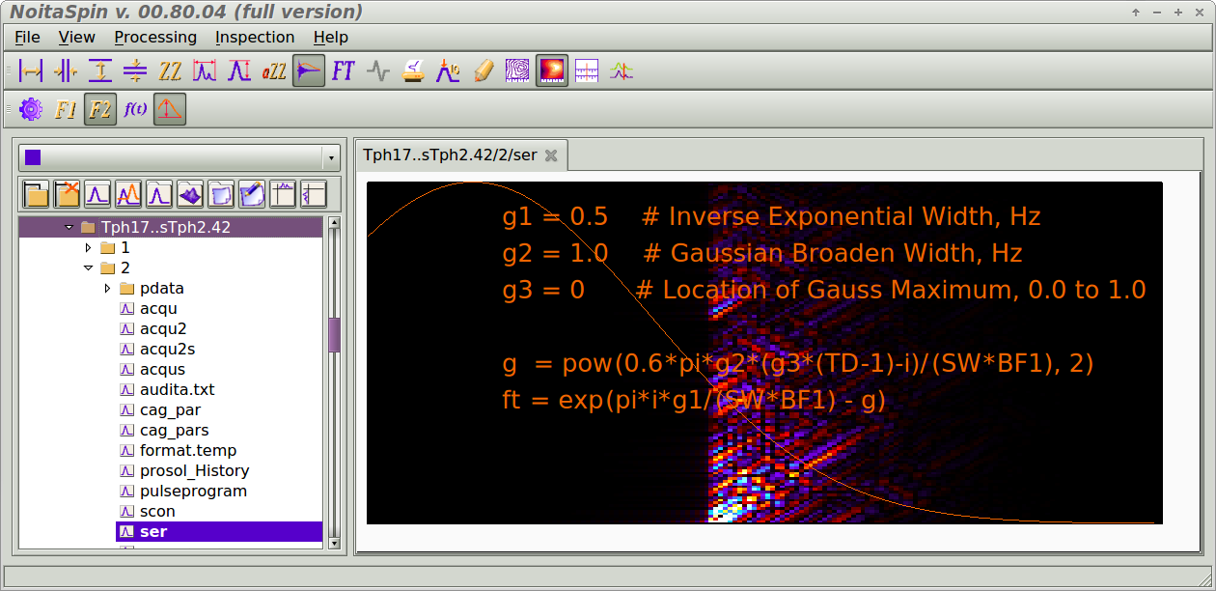The width and height of the screenshot is (1216, 591).
Task: Click the horizontal compress arrows icon
Action: coord(66,70)
